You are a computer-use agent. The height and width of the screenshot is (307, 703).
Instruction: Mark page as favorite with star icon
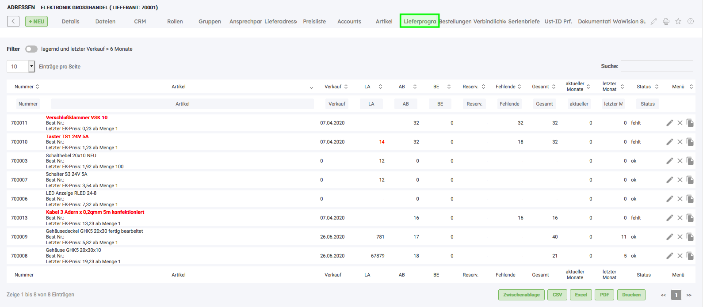678,21
